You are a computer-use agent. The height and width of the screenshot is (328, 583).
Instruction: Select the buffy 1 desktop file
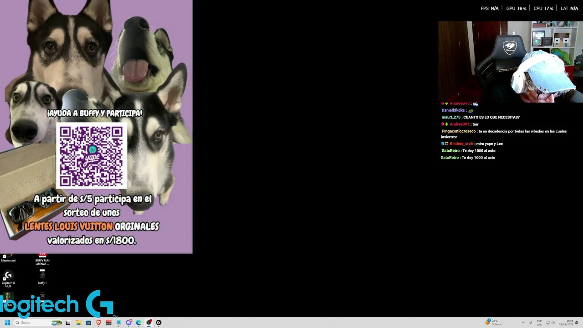[x=42, y=277]
